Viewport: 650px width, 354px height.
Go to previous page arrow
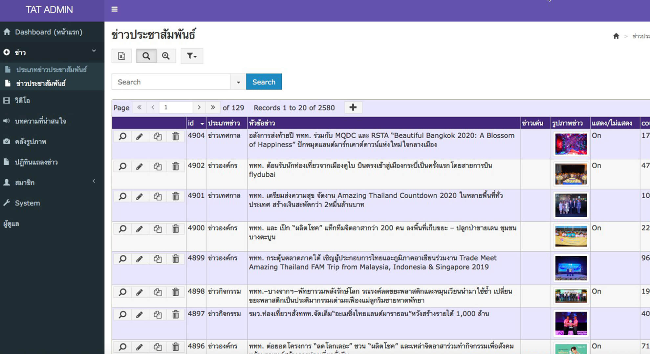(x=153, y=108)
